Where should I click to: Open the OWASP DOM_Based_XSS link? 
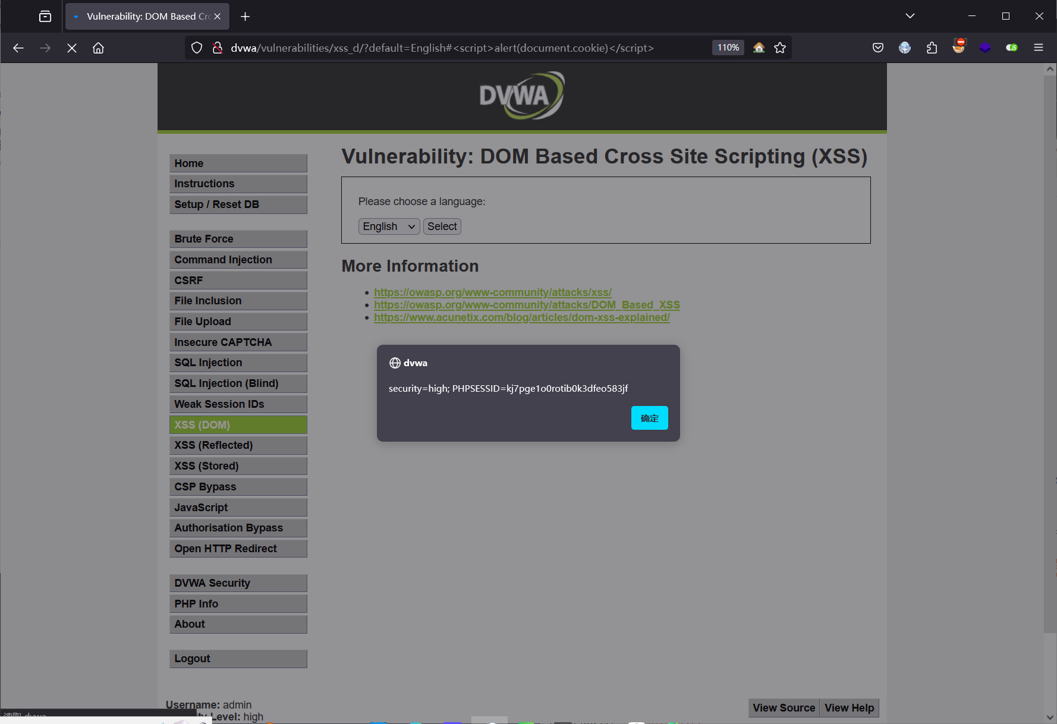527,305
